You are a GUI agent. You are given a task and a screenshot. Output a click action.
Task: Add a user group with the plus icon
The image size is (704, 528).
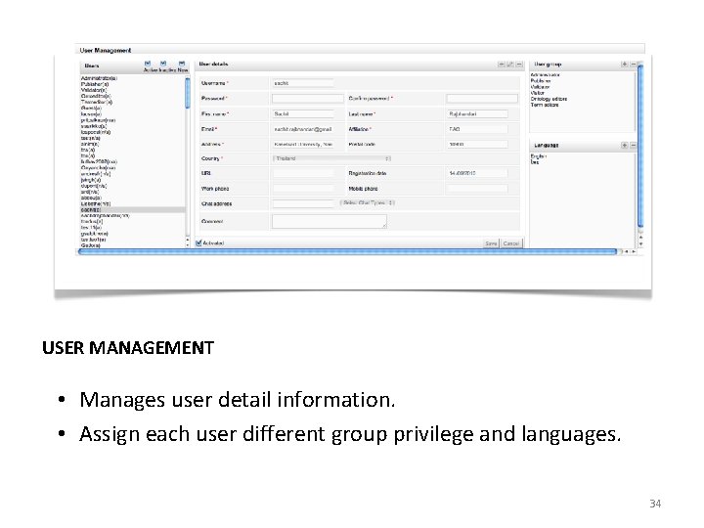coord(625,65)
